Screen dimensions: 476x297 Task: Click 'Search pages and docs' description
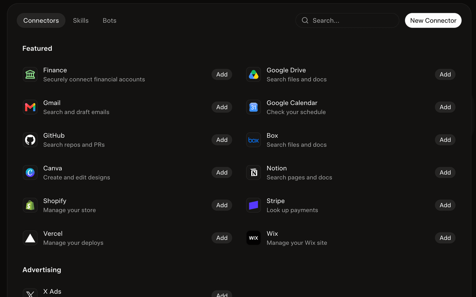tap(299, 177)
